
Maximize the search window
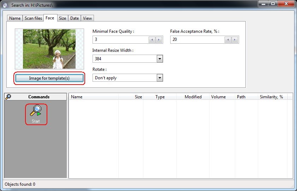click(x=273, y=4)
